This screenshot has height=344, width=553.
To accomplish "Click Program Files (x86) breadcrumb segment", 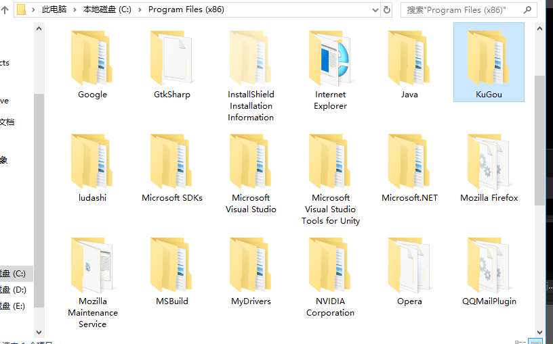I will (186, 9).
